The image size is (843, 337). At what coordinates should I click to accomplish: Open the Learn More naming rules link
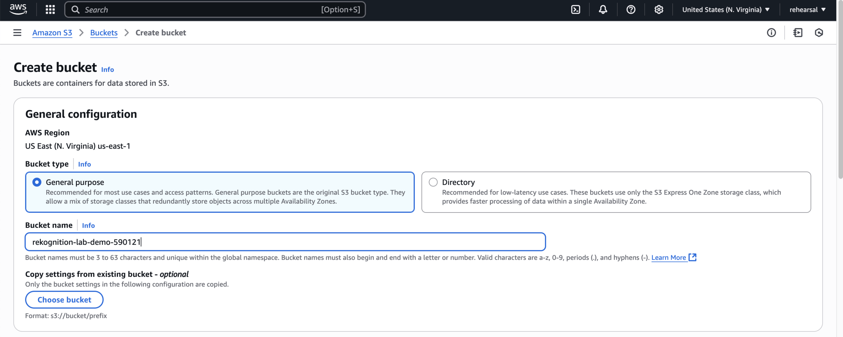669,258
